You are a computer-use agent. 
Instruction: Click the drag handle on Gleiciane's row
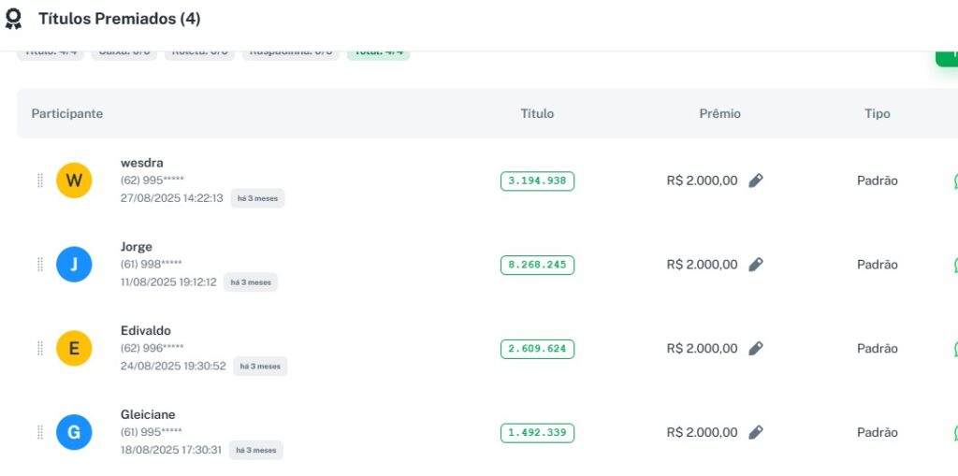pyautogui.click(x=39, y=433)
